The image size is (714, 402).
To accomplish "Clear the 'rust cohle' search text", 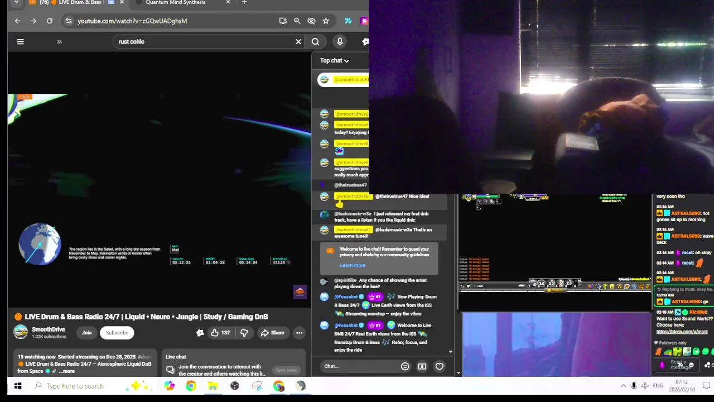I will coord(298,41).
